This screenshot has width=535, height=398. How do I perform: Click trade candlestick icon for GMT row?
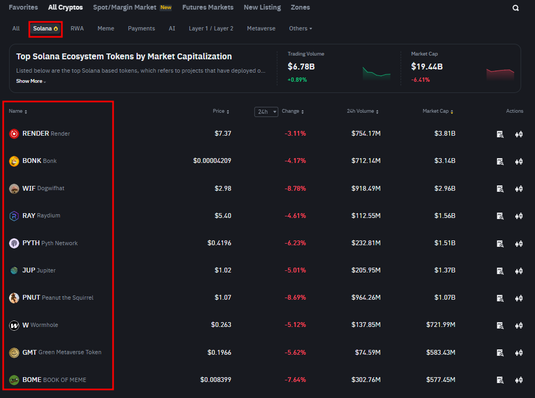click(x=519, y=353)
